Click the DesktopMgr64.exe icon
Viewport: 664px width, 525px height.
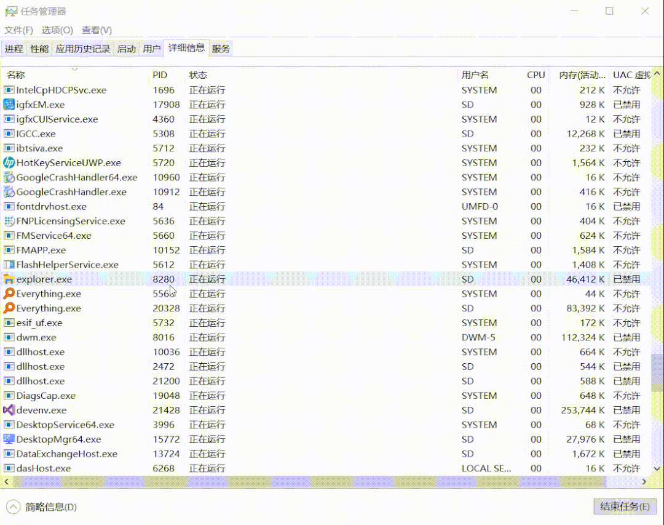click(9, 439)
